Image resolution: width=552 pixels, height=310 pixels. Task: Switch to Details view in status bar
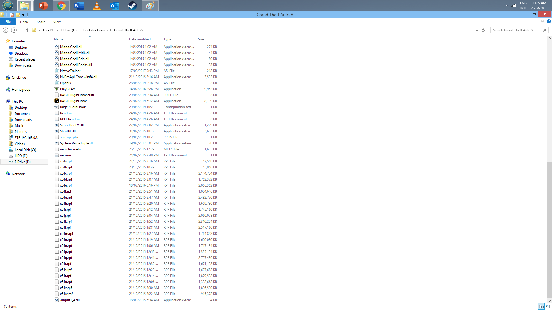point(541,307)
